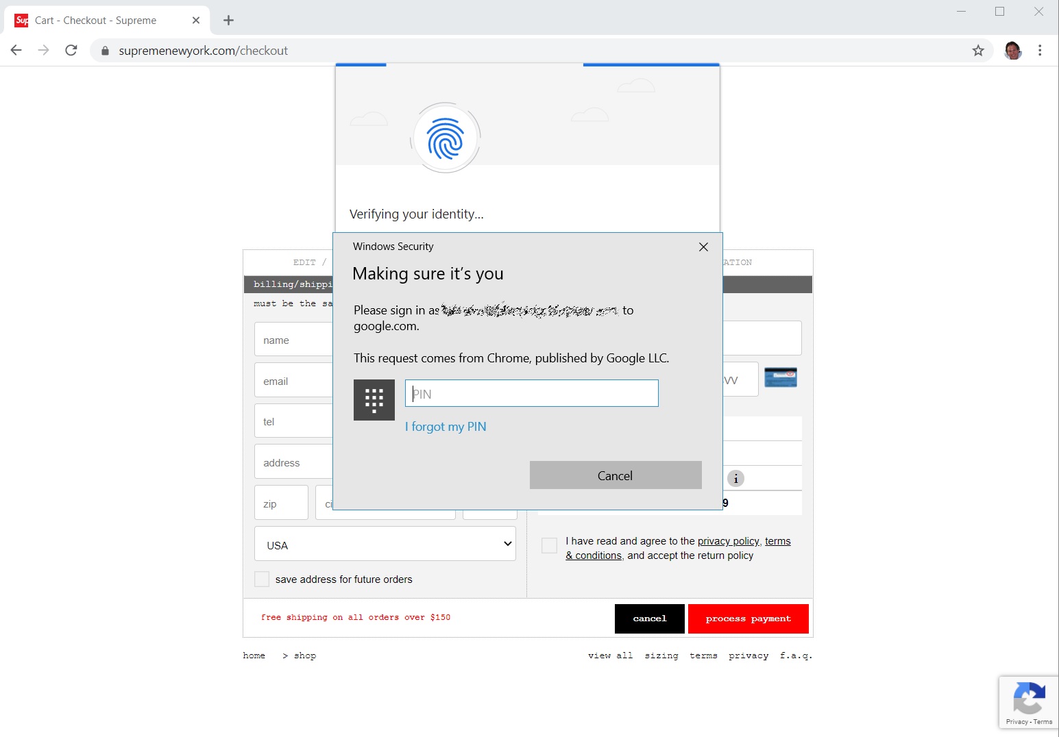Click the browser forward arrow
This screenshot has height=737, width=1059.
(44, 51)
